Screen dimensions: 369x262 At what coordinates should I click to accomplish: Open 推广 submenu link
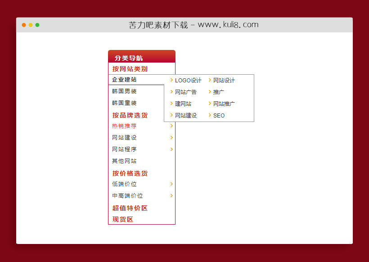coord(218,92)
